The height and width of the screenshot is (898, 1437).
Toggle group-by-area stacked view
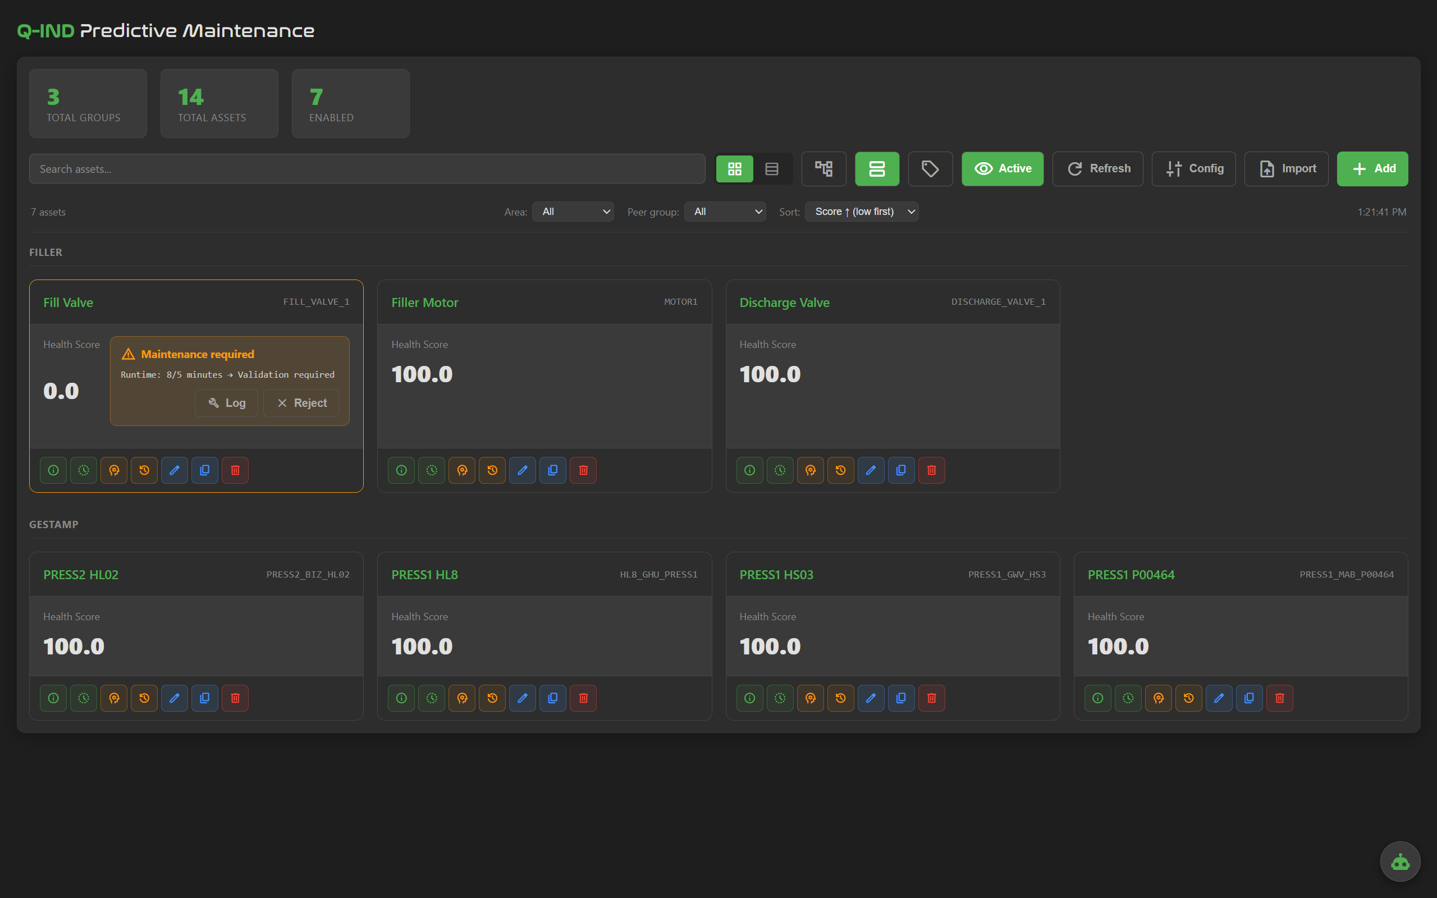[x=877, y=169]
